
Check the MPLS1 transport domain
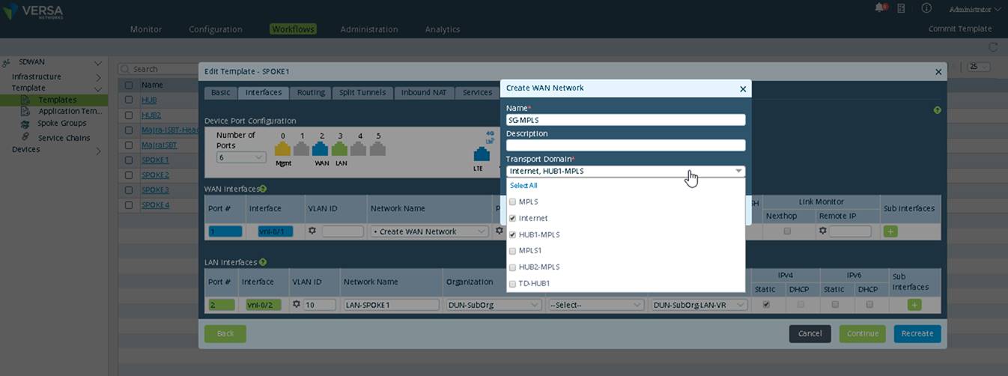point(512,251)
